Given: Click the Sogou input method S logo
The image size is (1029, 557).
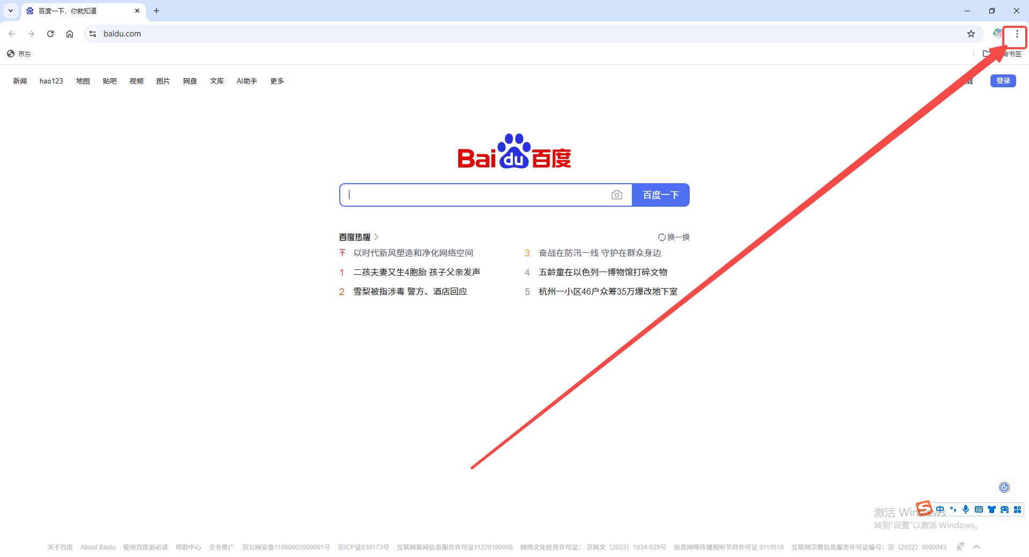Looking at the screenshot, I should 924,508.
